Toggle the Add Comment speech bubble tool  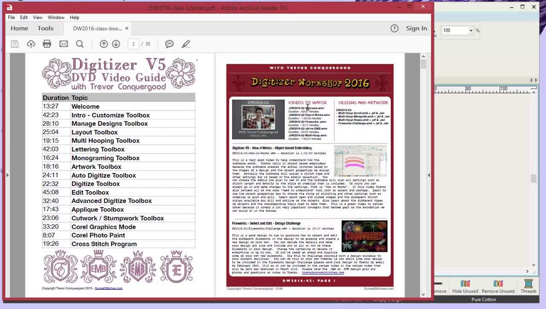pos(169,43)
